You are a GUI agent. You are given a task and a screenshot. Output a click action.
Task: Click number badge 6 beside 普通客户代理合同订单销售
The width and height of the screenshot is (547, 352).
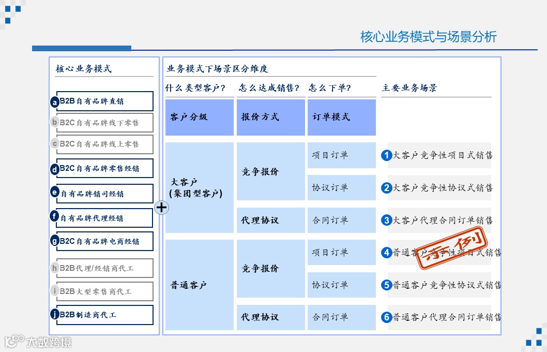click(387, 317)
